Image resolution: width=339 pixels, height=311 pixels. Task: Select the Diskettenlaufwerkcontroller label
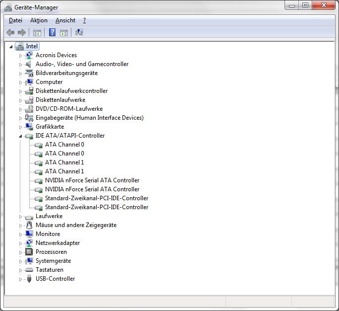[x=71, y=91]
